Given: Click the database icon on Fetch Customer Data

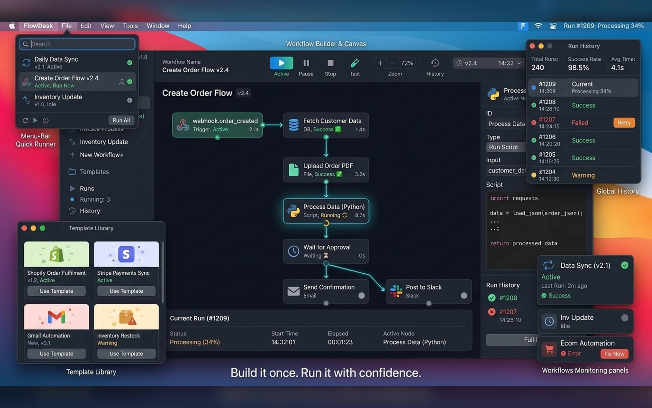Looking at the screenshot, I should [x=294, y=125].
